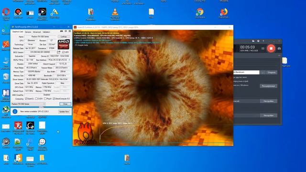Click the GPU-Z screenshot camera icon
Screen dimensions: 306x172
pyautogui.click(x=62, y=31)
